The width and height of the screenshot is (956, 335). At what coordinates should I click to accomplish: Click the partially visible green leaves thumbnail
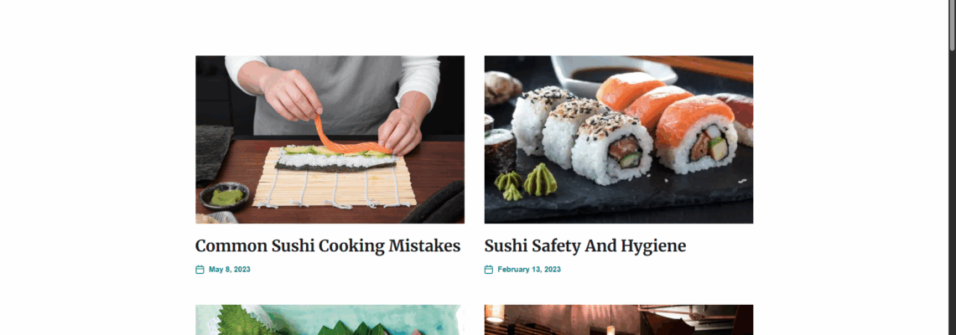(x=330, y=320)
